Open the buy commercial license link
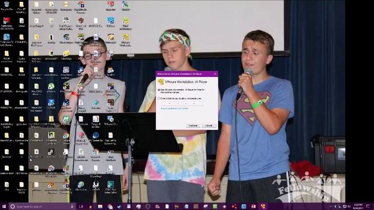The height and width of the screenshot is (210, 374). pyautogui.click(x=175, y=108)
